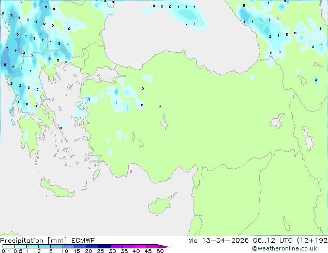The height and width of the screenshot is (253, 328).
Task: Click the 'Precipitation [mm]' title text
Action: 33,241
